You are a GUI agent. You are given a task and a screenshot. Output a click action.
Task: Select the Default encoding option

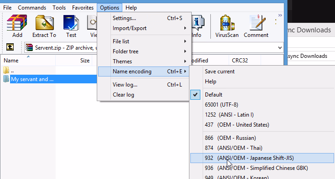pyautogui.click(x=262, y=95)
